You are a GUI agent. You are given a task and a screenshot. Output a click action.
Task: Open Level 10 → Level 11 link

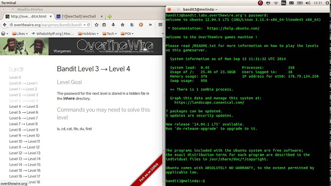coord(24,141)
